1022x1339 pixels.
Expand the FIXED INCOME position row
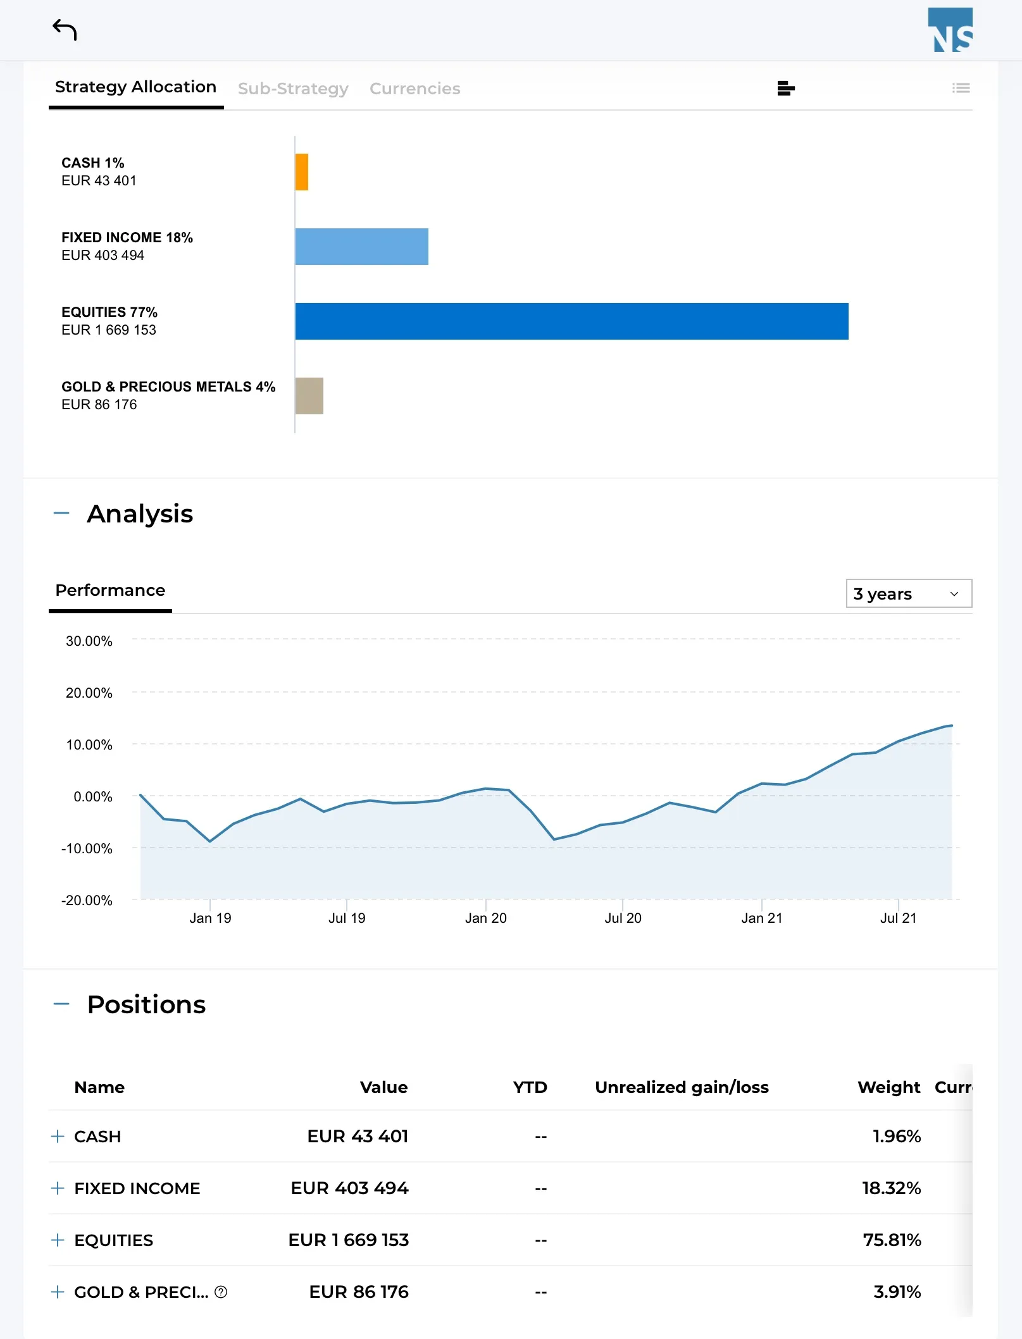click(x=58, y=1188)
